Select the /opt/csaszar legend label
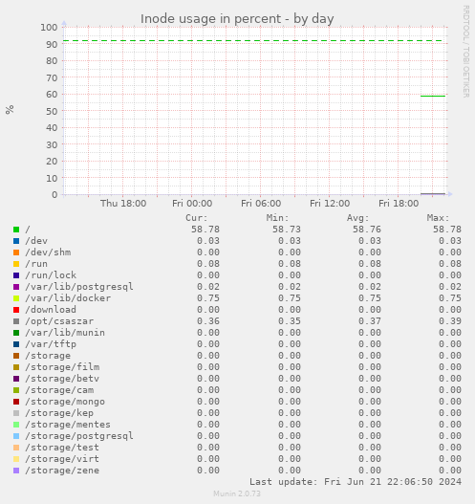The height and width of the screenshot is (504, 475). 59,321
